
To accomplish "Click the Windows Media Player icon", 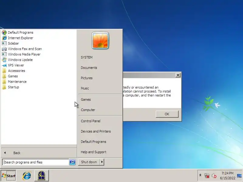I will [x=4, y=54].
